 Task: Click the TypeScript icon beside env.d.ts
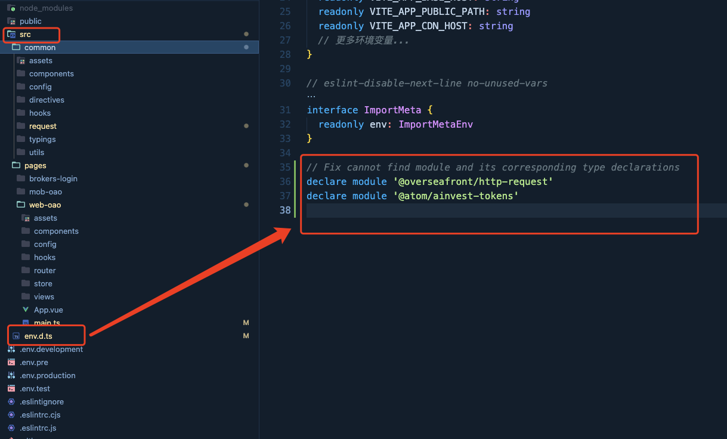coord(16,336)
